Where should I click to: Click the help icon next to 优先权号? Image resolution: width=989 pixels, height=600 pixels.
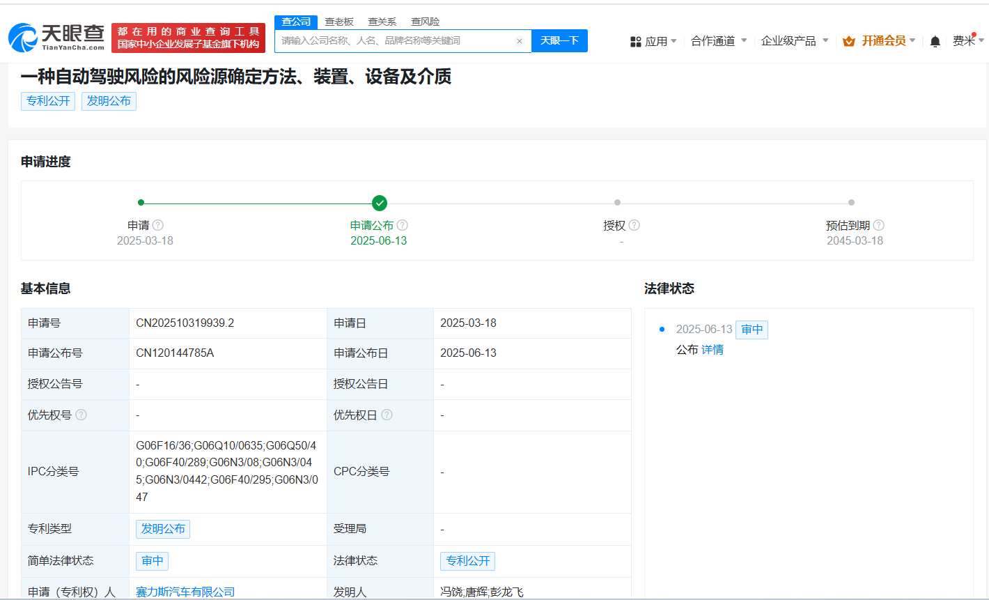[81, 415]
